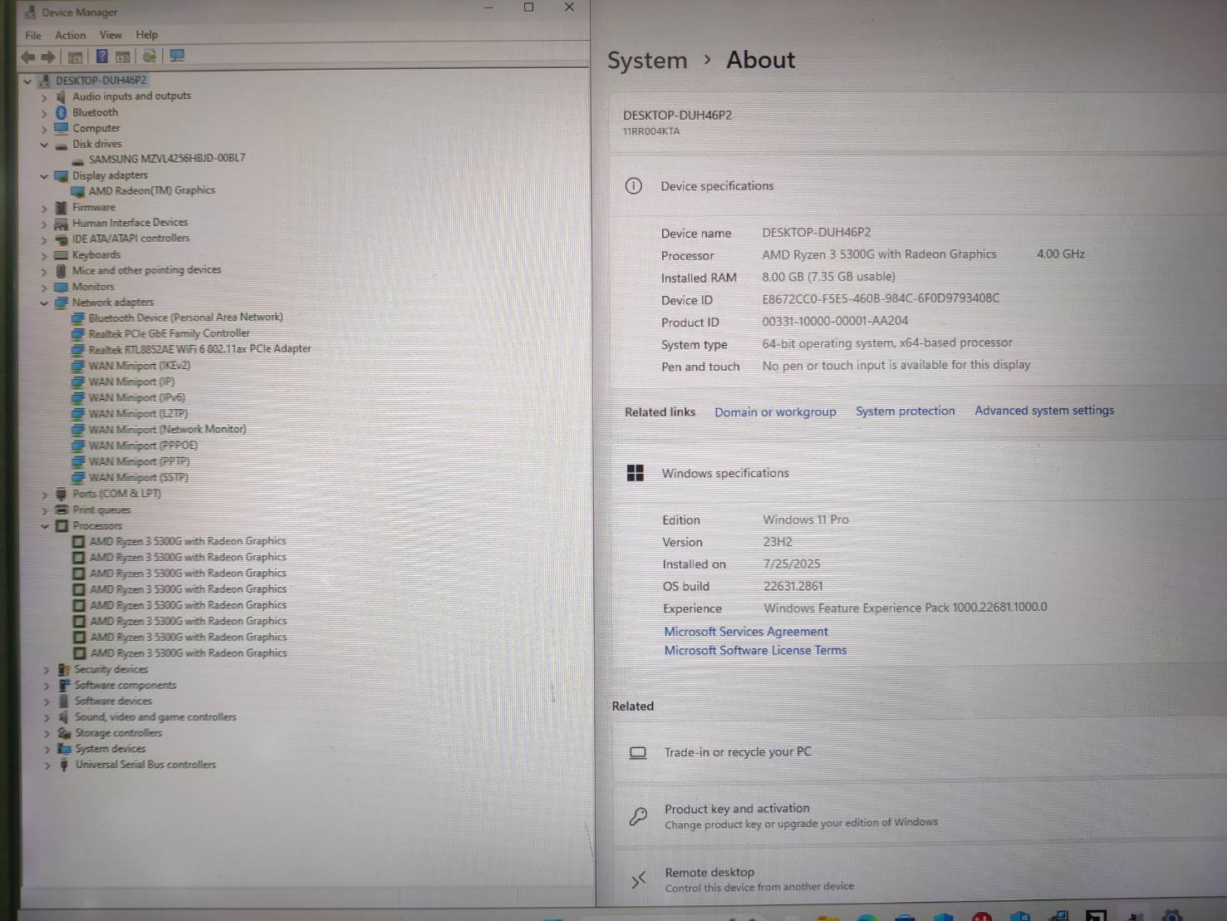
Task: Toggle the Show/Hide Console Tree toolbar icon
Action: pos(75,57)
